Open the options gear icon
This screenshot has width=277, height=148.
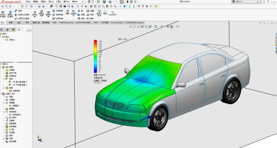[x=135, y=2]
